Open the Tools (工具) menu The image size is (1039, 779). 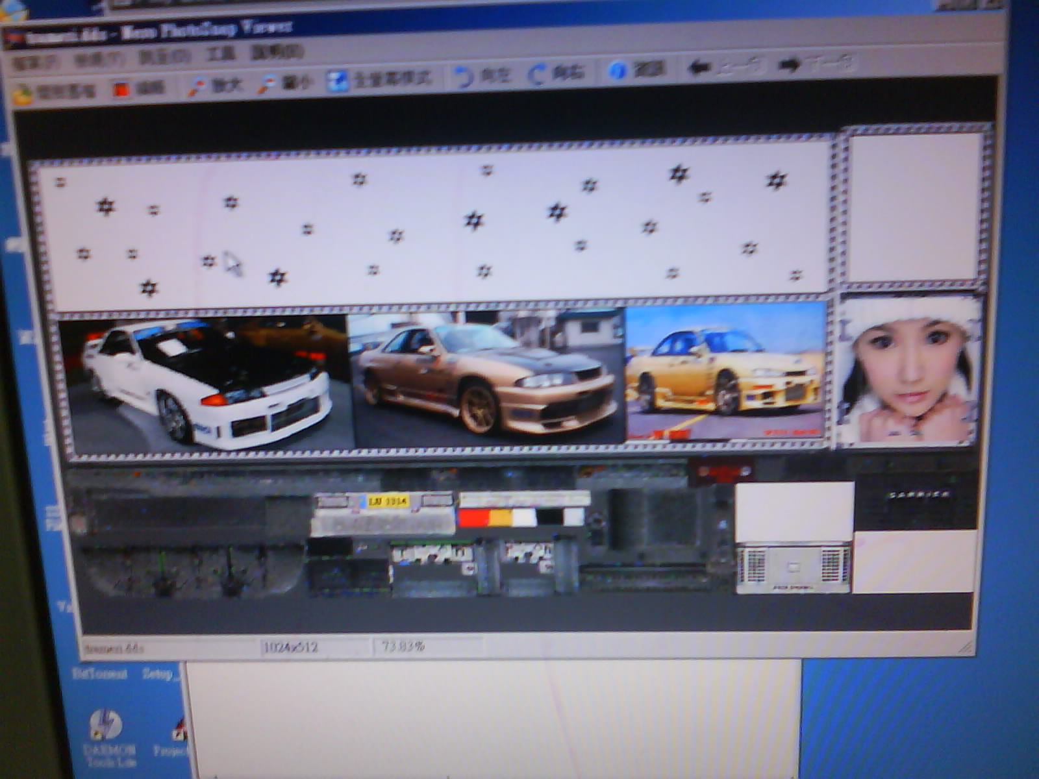pos(221,54)
